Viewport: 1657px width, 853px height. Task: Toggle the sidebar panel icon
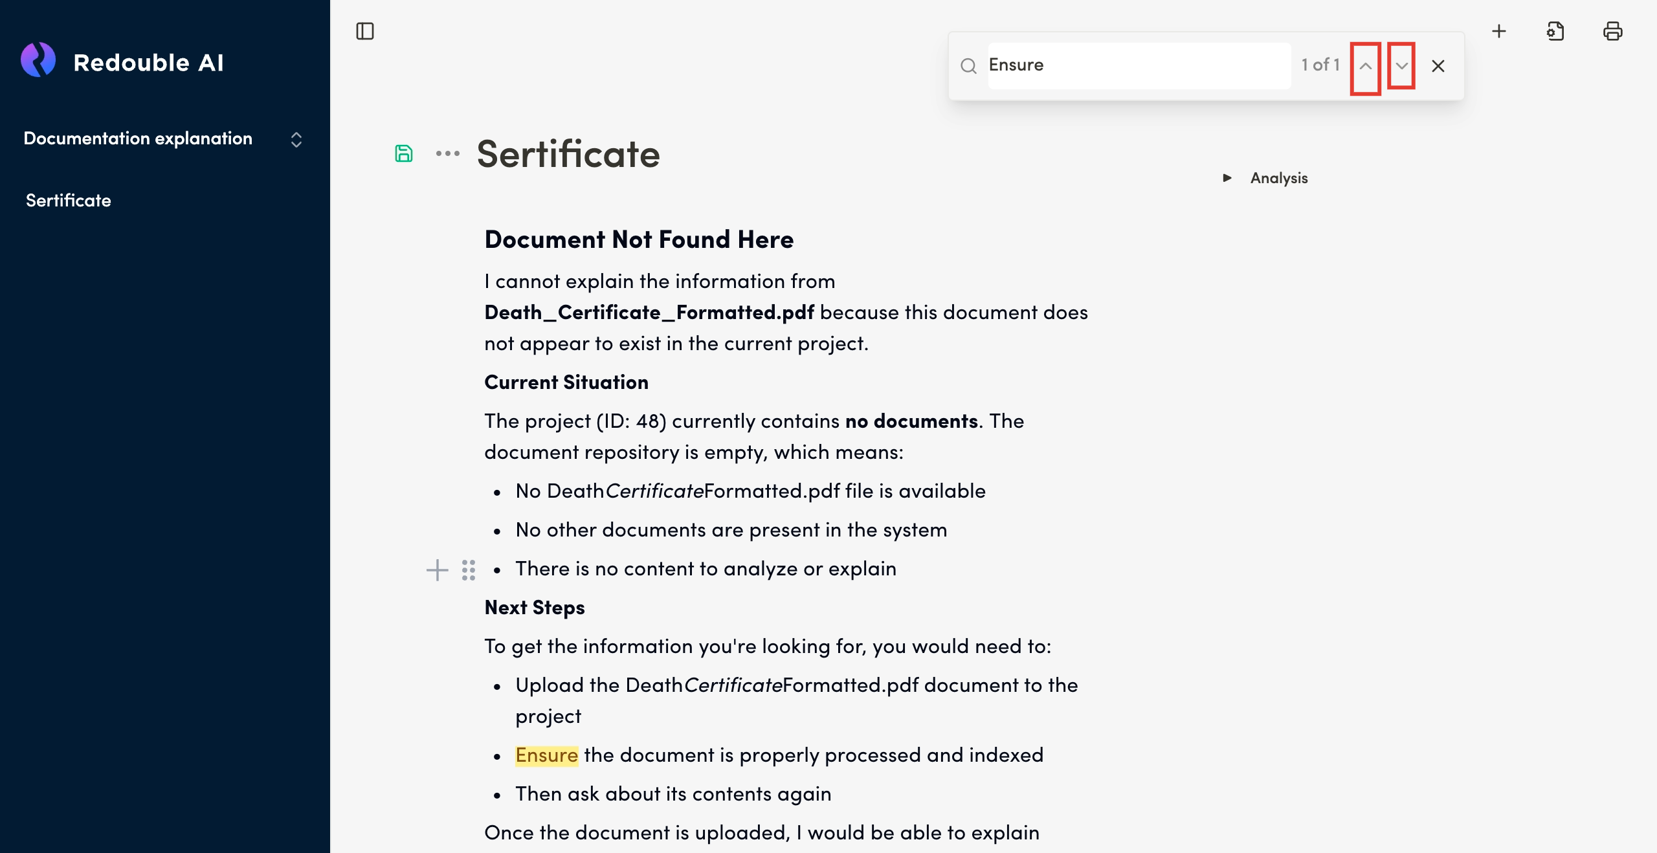pos(365,31)
